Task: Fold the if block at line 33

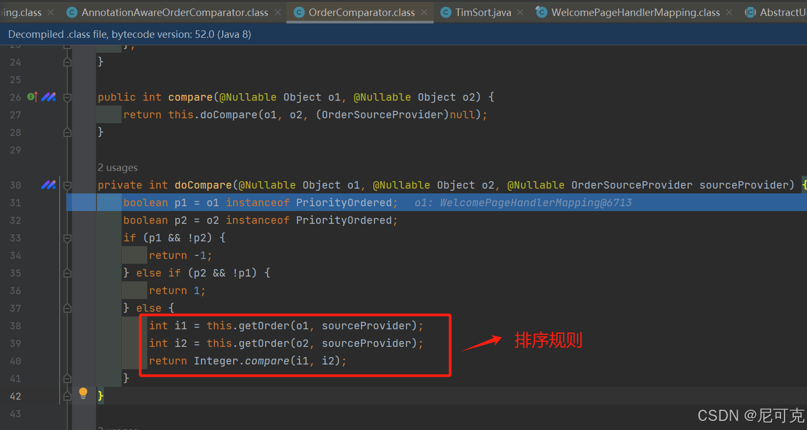Action: [x=67, y=238]
